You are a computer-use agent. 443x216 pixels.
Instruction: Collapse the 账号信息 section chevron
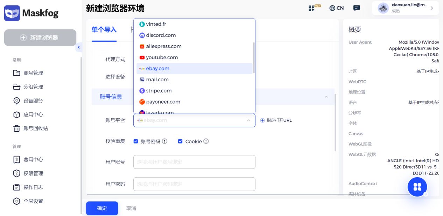pos(326,97)
